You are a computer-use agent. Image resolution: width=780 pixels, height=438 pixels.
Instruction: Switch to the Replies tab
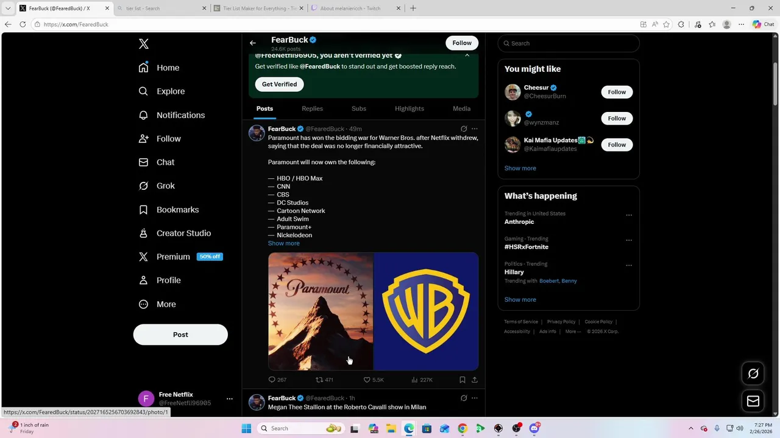click(312, 108)
